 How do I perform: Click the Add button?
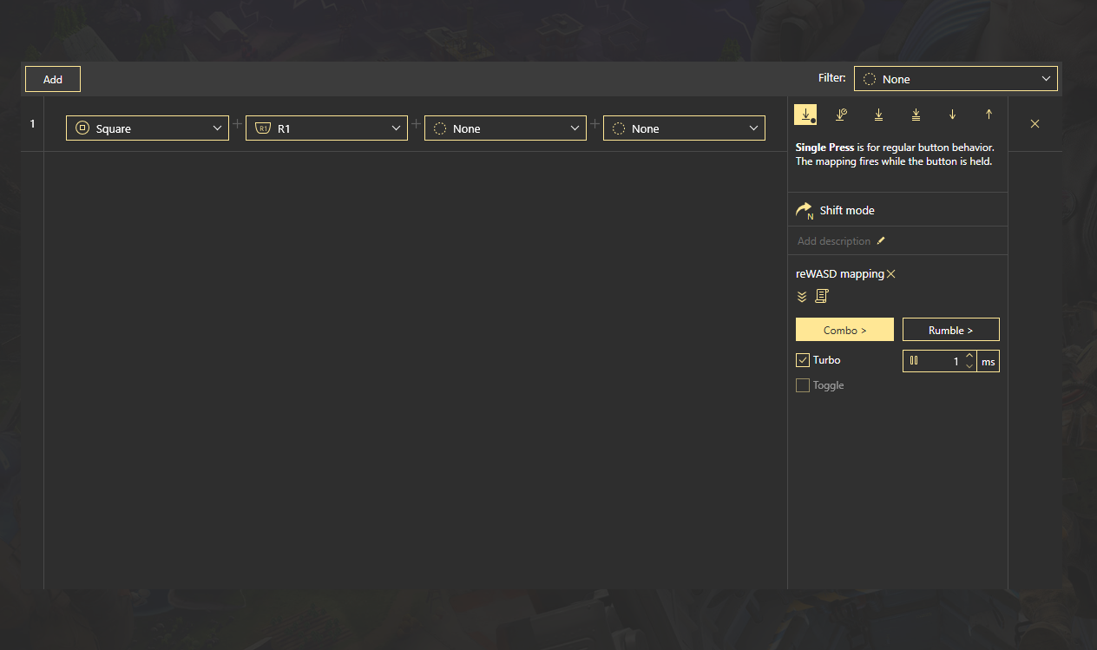53,79
